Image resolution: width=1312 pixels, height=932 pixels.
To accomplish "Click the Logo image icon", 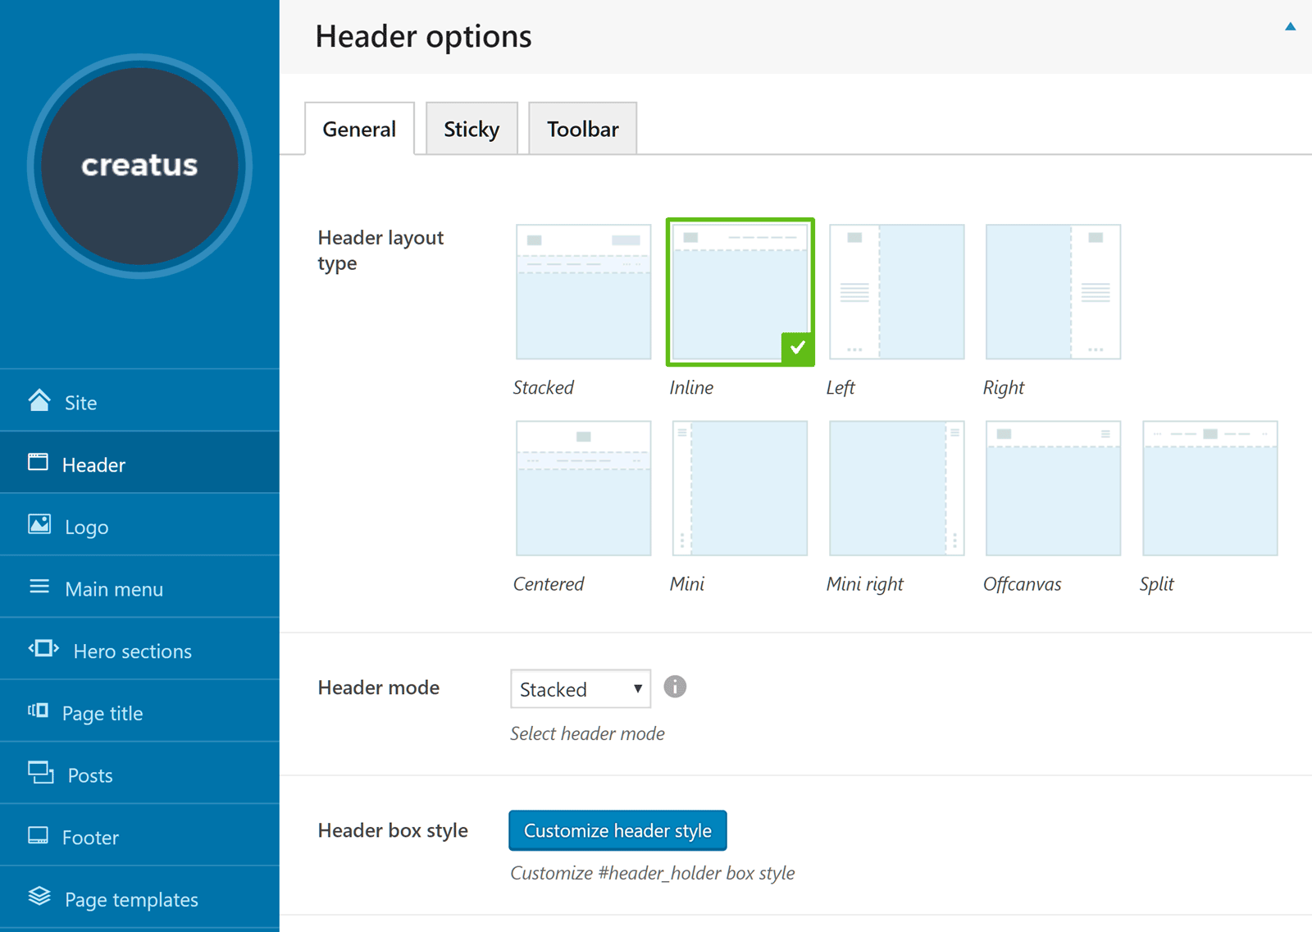I will (39, 524).
